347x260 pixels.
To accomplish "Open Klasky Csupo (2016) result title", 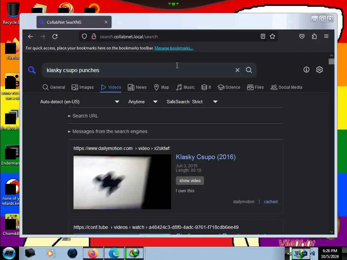I will click(x=206, y=157).
